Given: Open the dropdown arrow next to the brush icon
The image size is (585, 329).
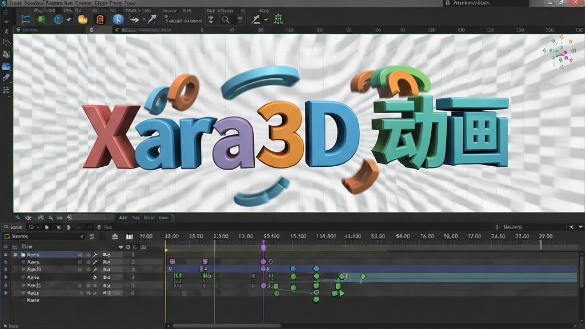Looking at the screenshot, I should click(266, 20).
